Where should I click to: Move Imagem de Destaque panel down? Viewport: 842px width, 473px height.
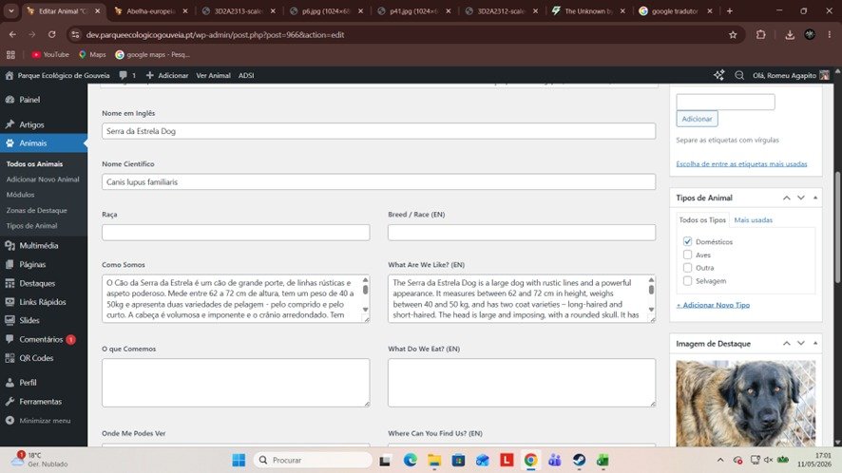[x=800, y=343]
